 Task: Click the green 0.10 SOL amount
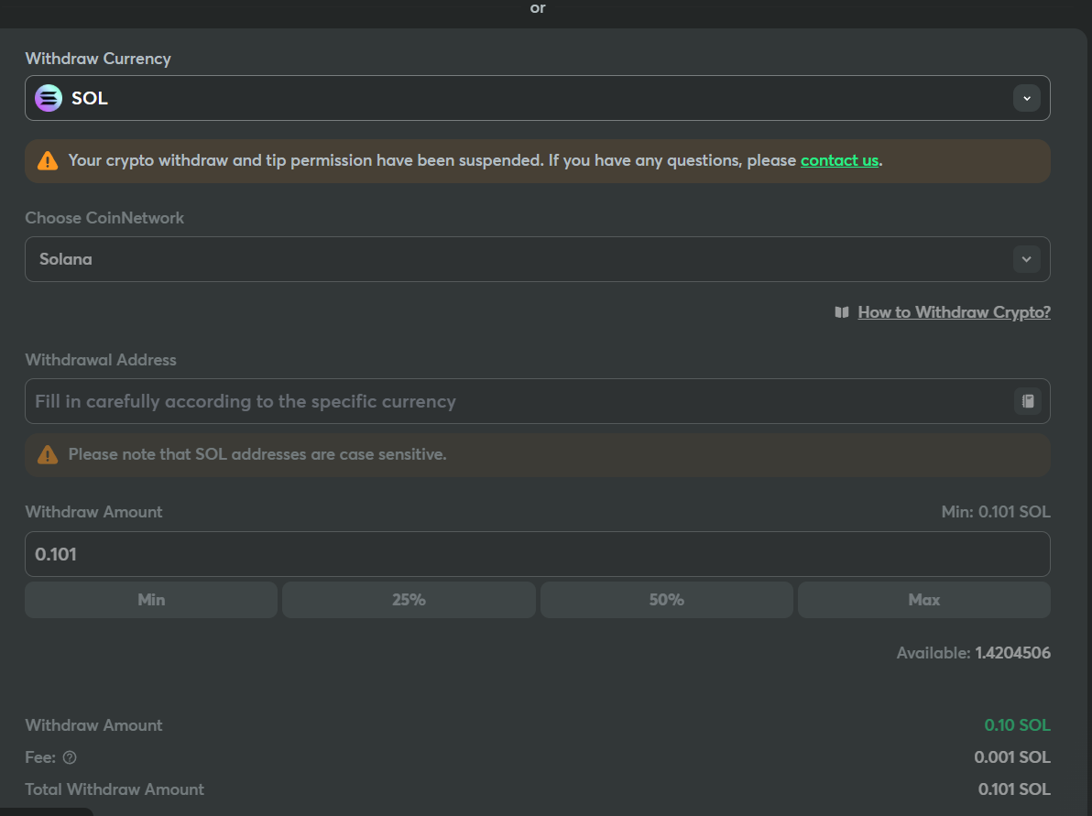click(1017, 725)
